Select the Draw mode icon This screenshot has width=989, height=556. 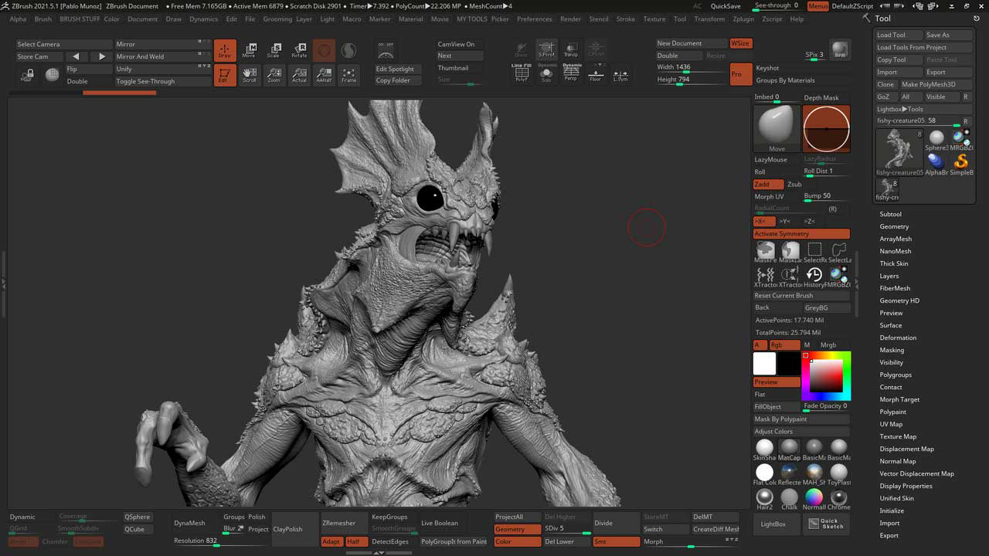[x=225, y=50]
